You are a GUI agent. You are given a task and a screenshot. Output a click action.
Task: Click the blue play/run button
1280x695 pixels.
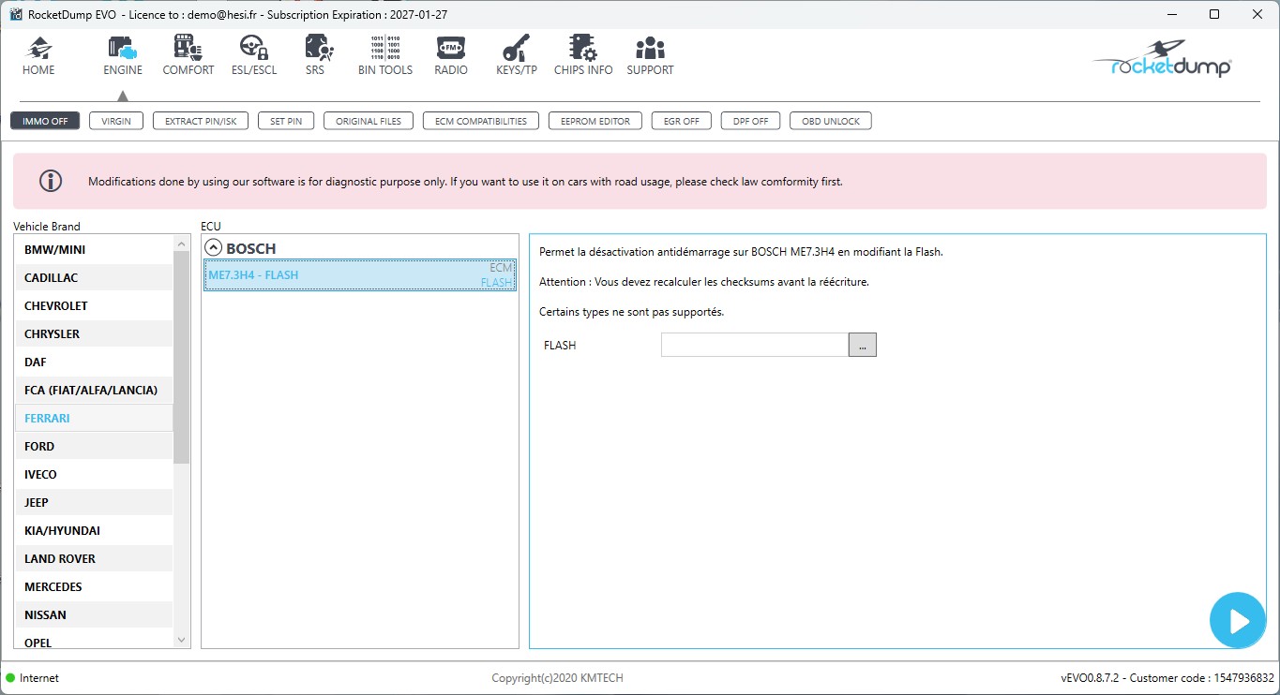click(1237, 620)
